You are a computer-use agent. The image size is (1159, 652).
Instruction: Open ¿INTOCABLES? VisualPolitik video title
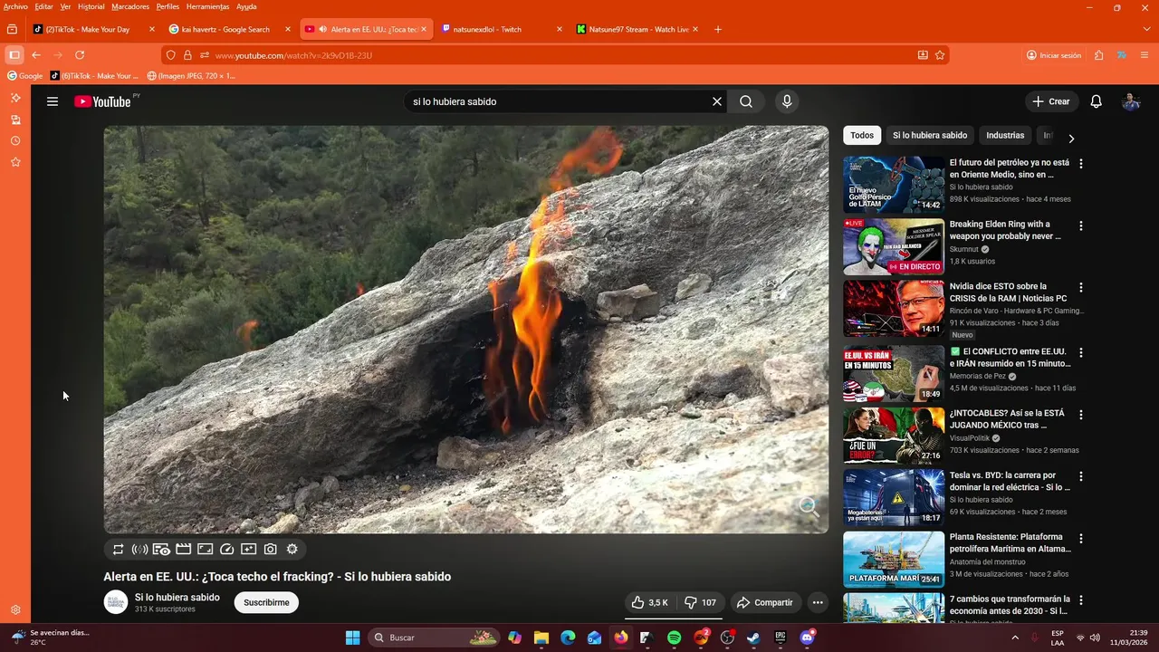tap(1007, 419)
